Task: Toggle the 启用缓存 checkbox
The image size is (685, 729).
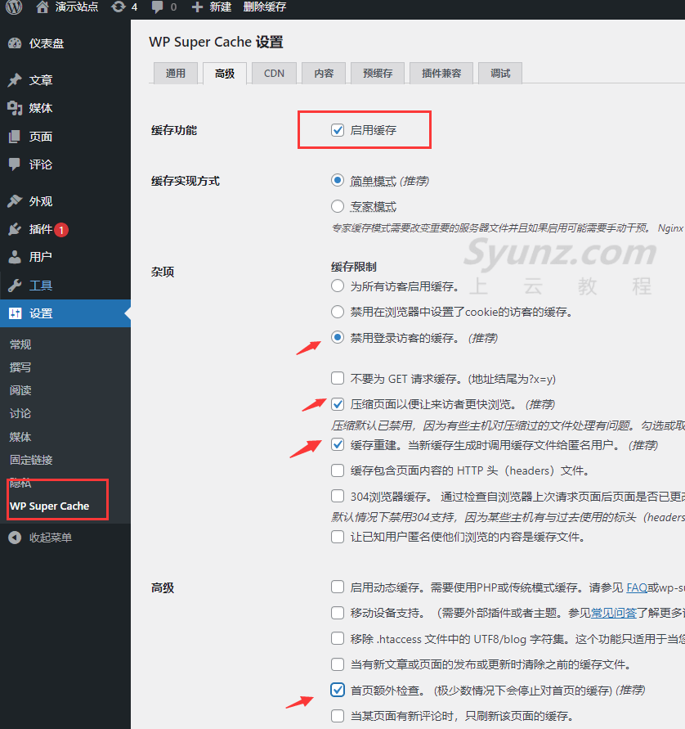Action: point(338,130)
